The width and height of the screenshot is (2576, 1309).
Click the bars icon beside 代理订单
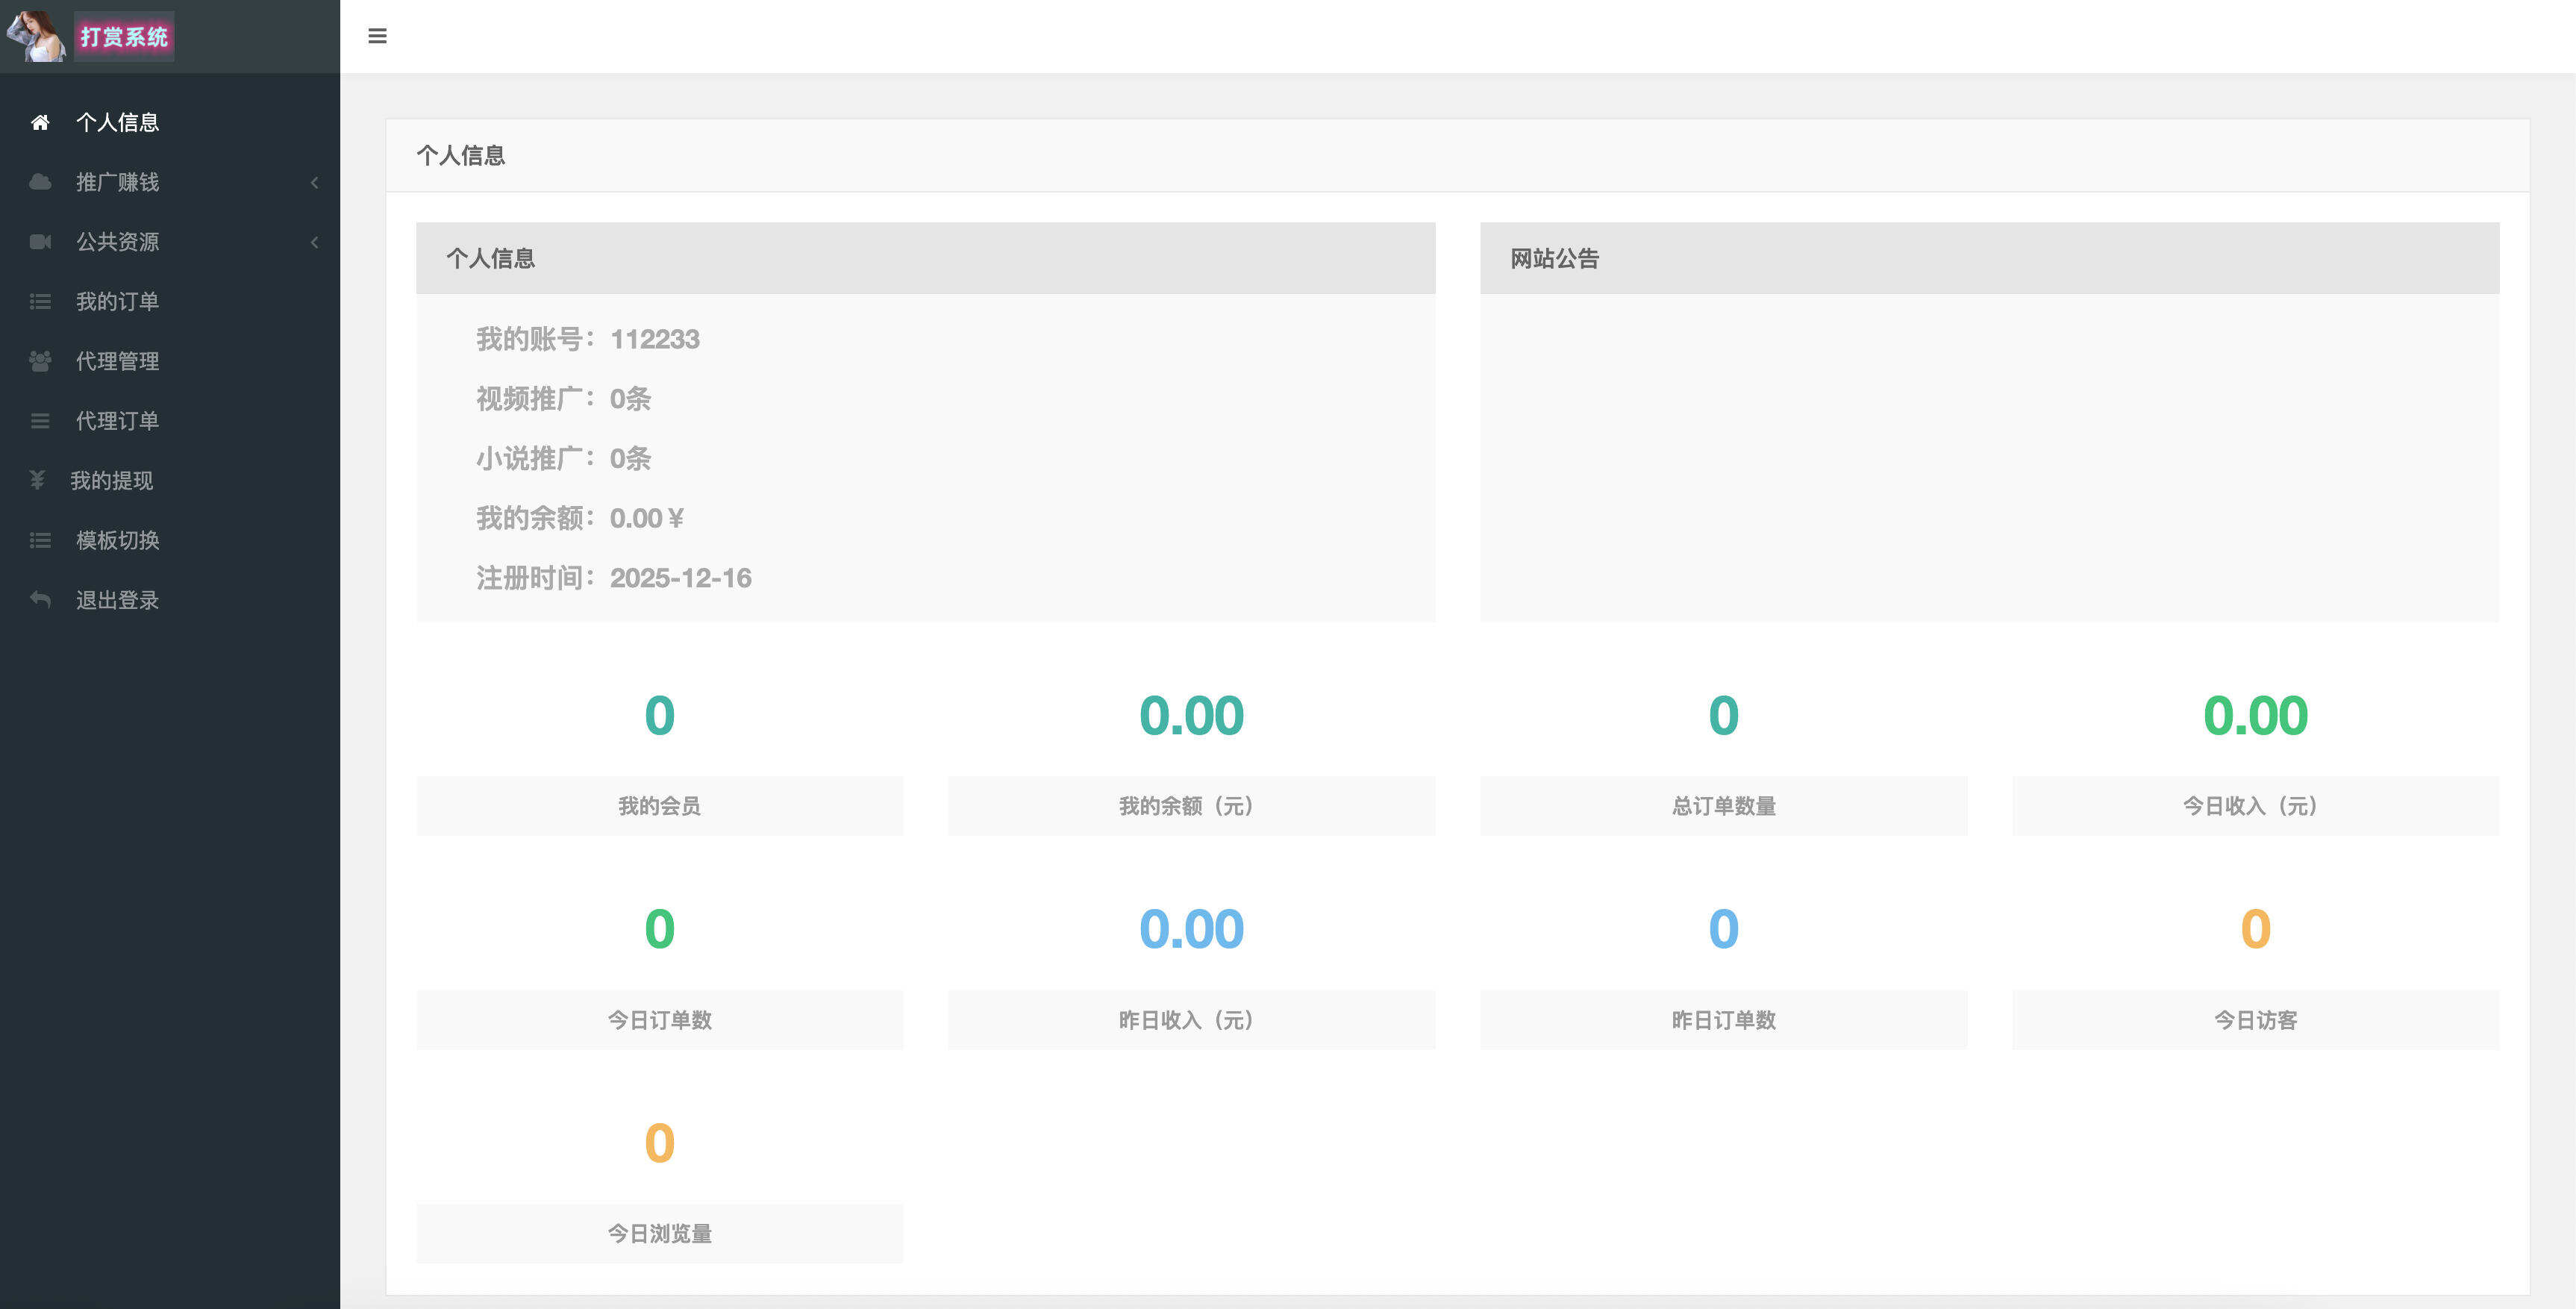click(x=40, y=421)
